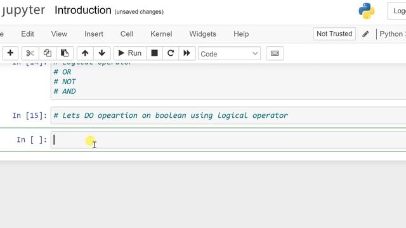Image resolution: width=406 pixels, height=228 pixels.
Task: Move selected cell up arrow
Action: (x=85, y=53)
